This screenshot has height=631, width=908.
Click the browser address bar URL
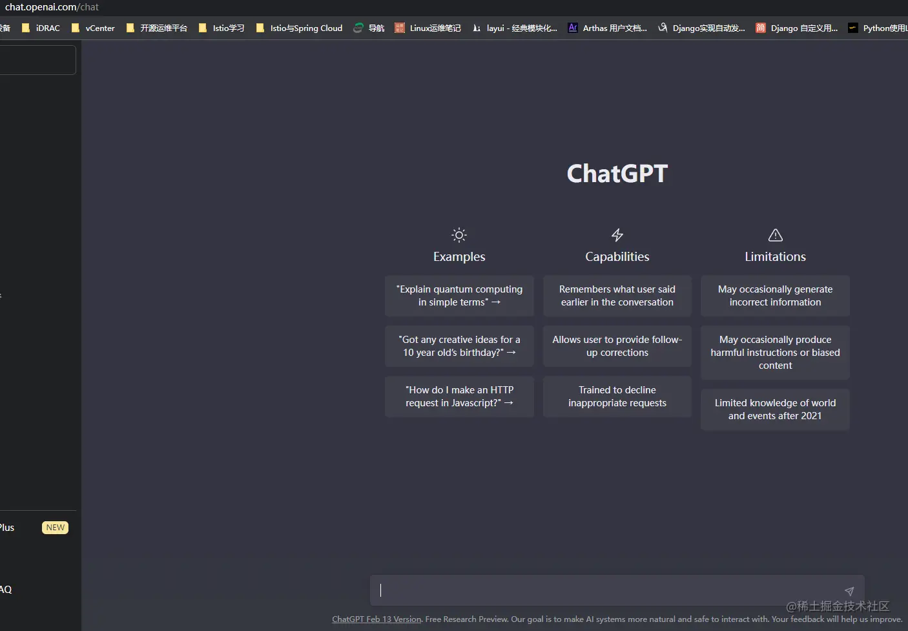coord(52,7)
